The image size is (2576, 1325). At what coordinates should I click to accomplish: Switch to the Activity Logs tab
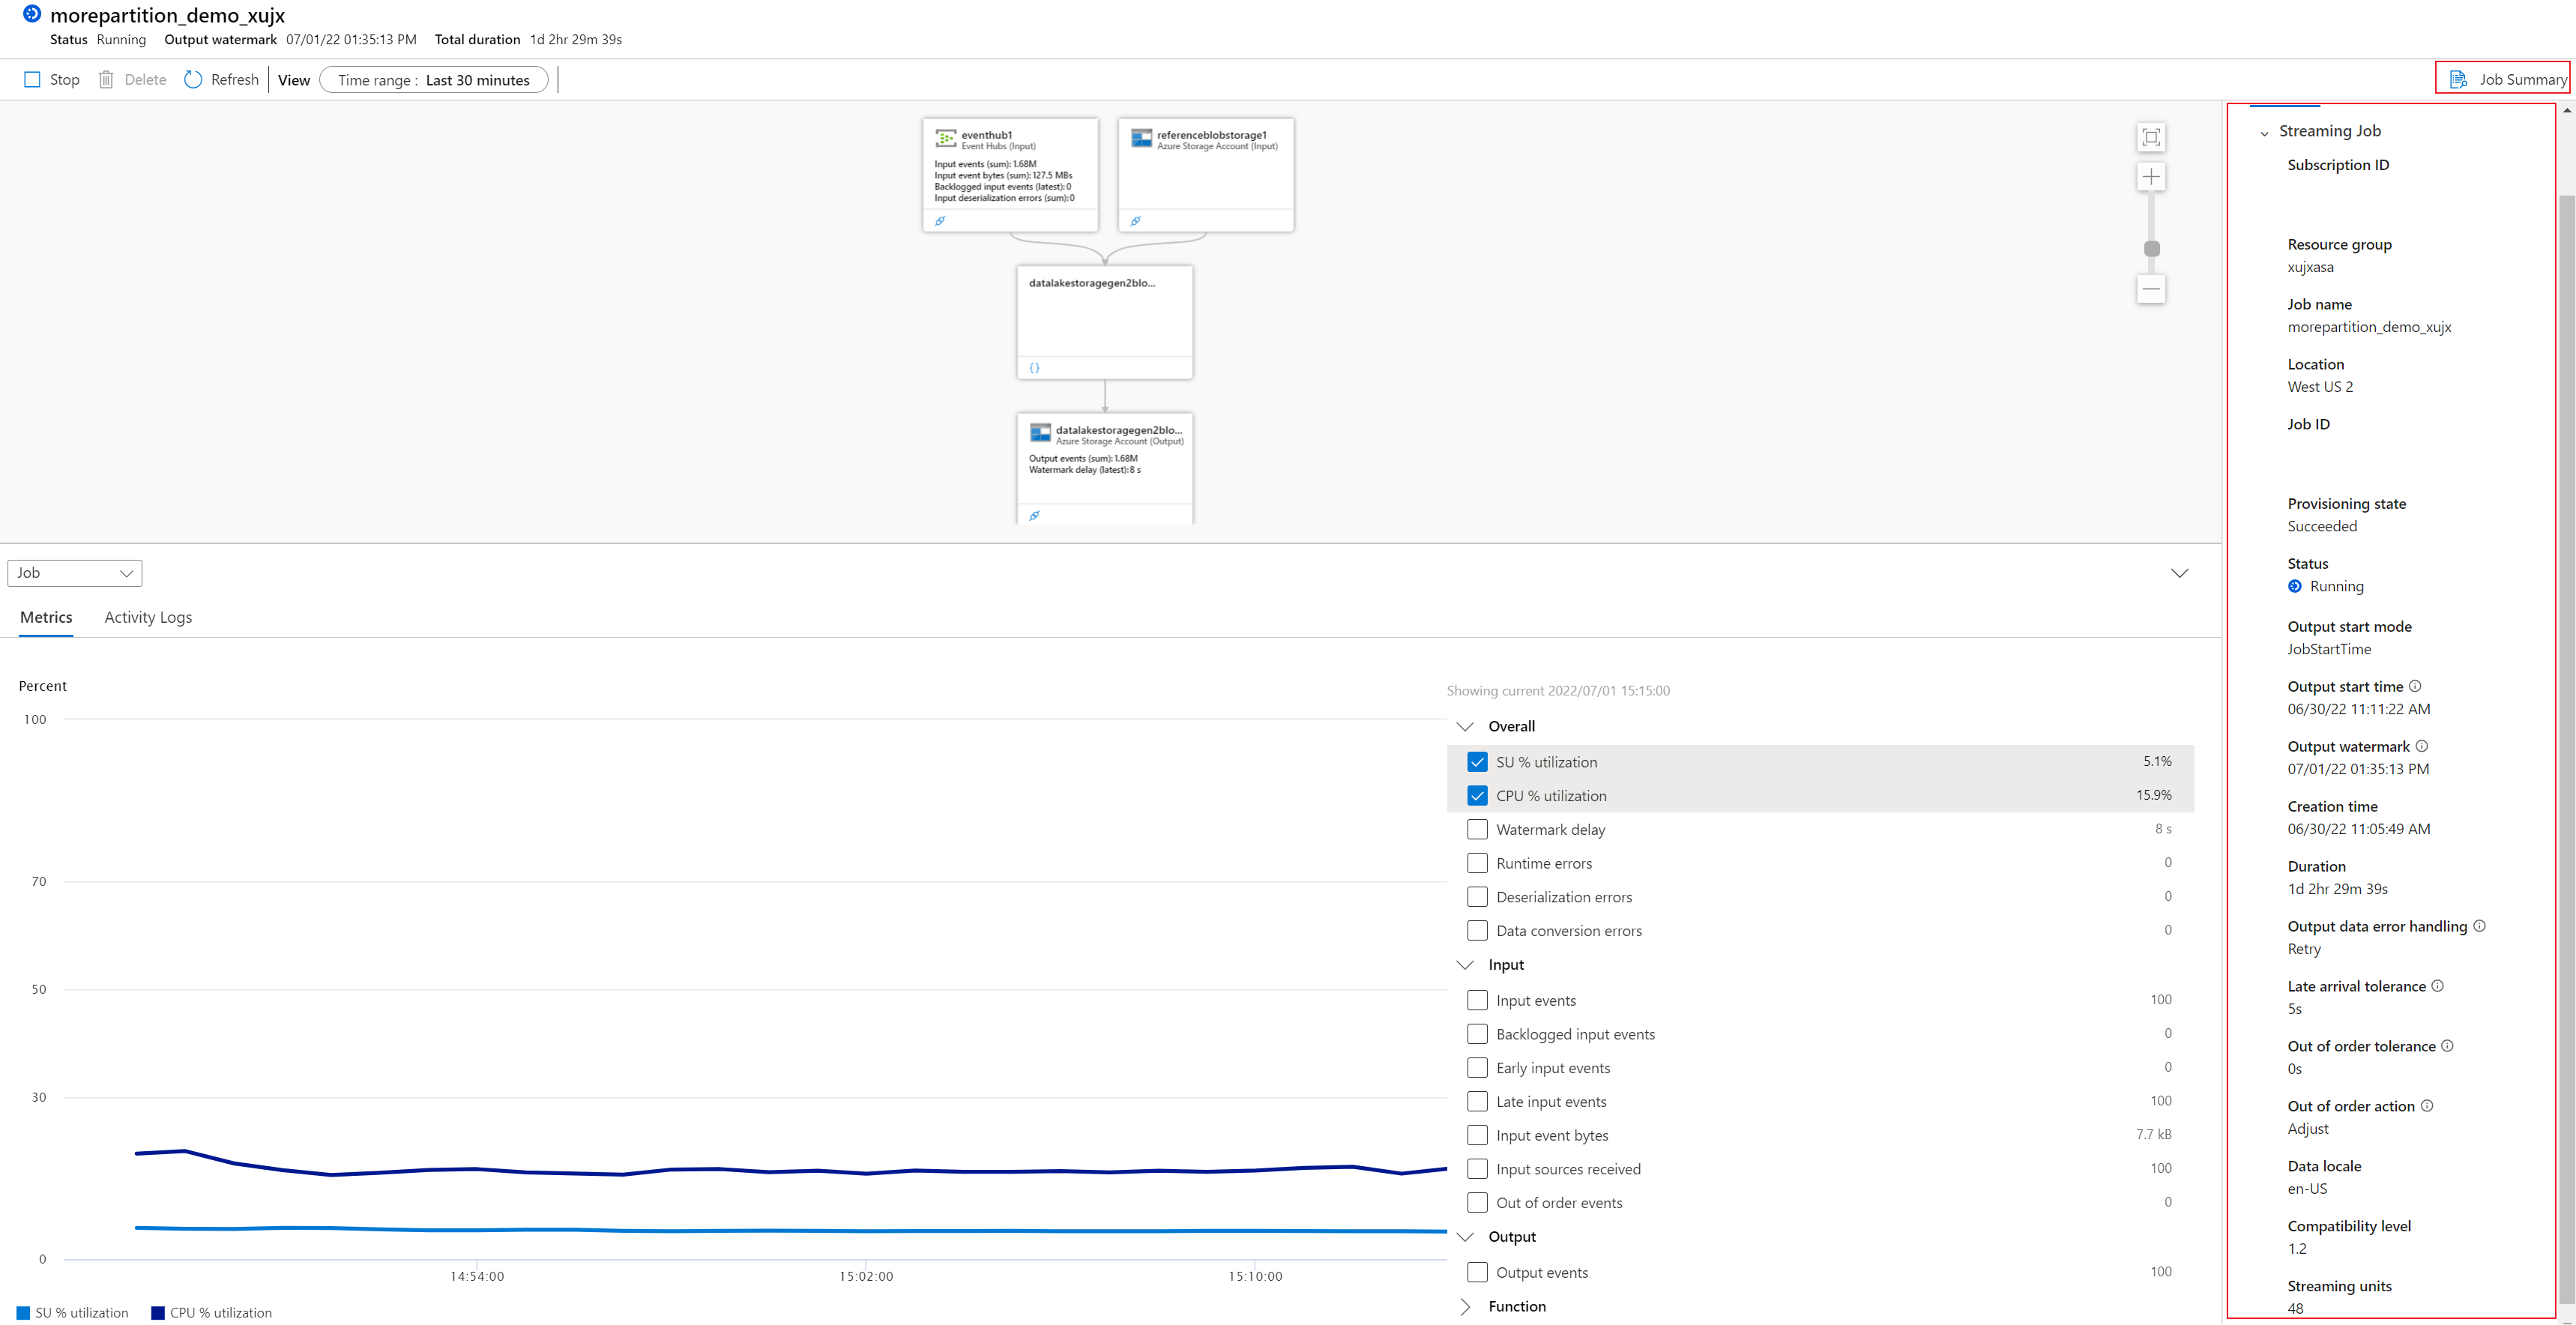tap(148, 618)
